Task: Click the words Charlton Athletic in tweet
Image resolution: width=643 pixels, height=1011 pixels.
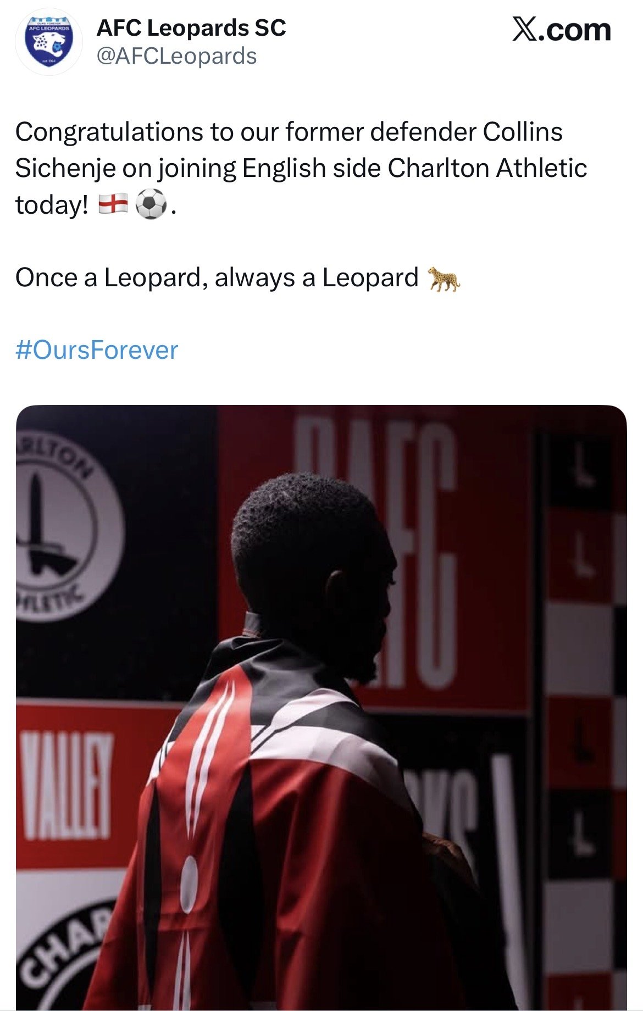Action: (487, 168)
